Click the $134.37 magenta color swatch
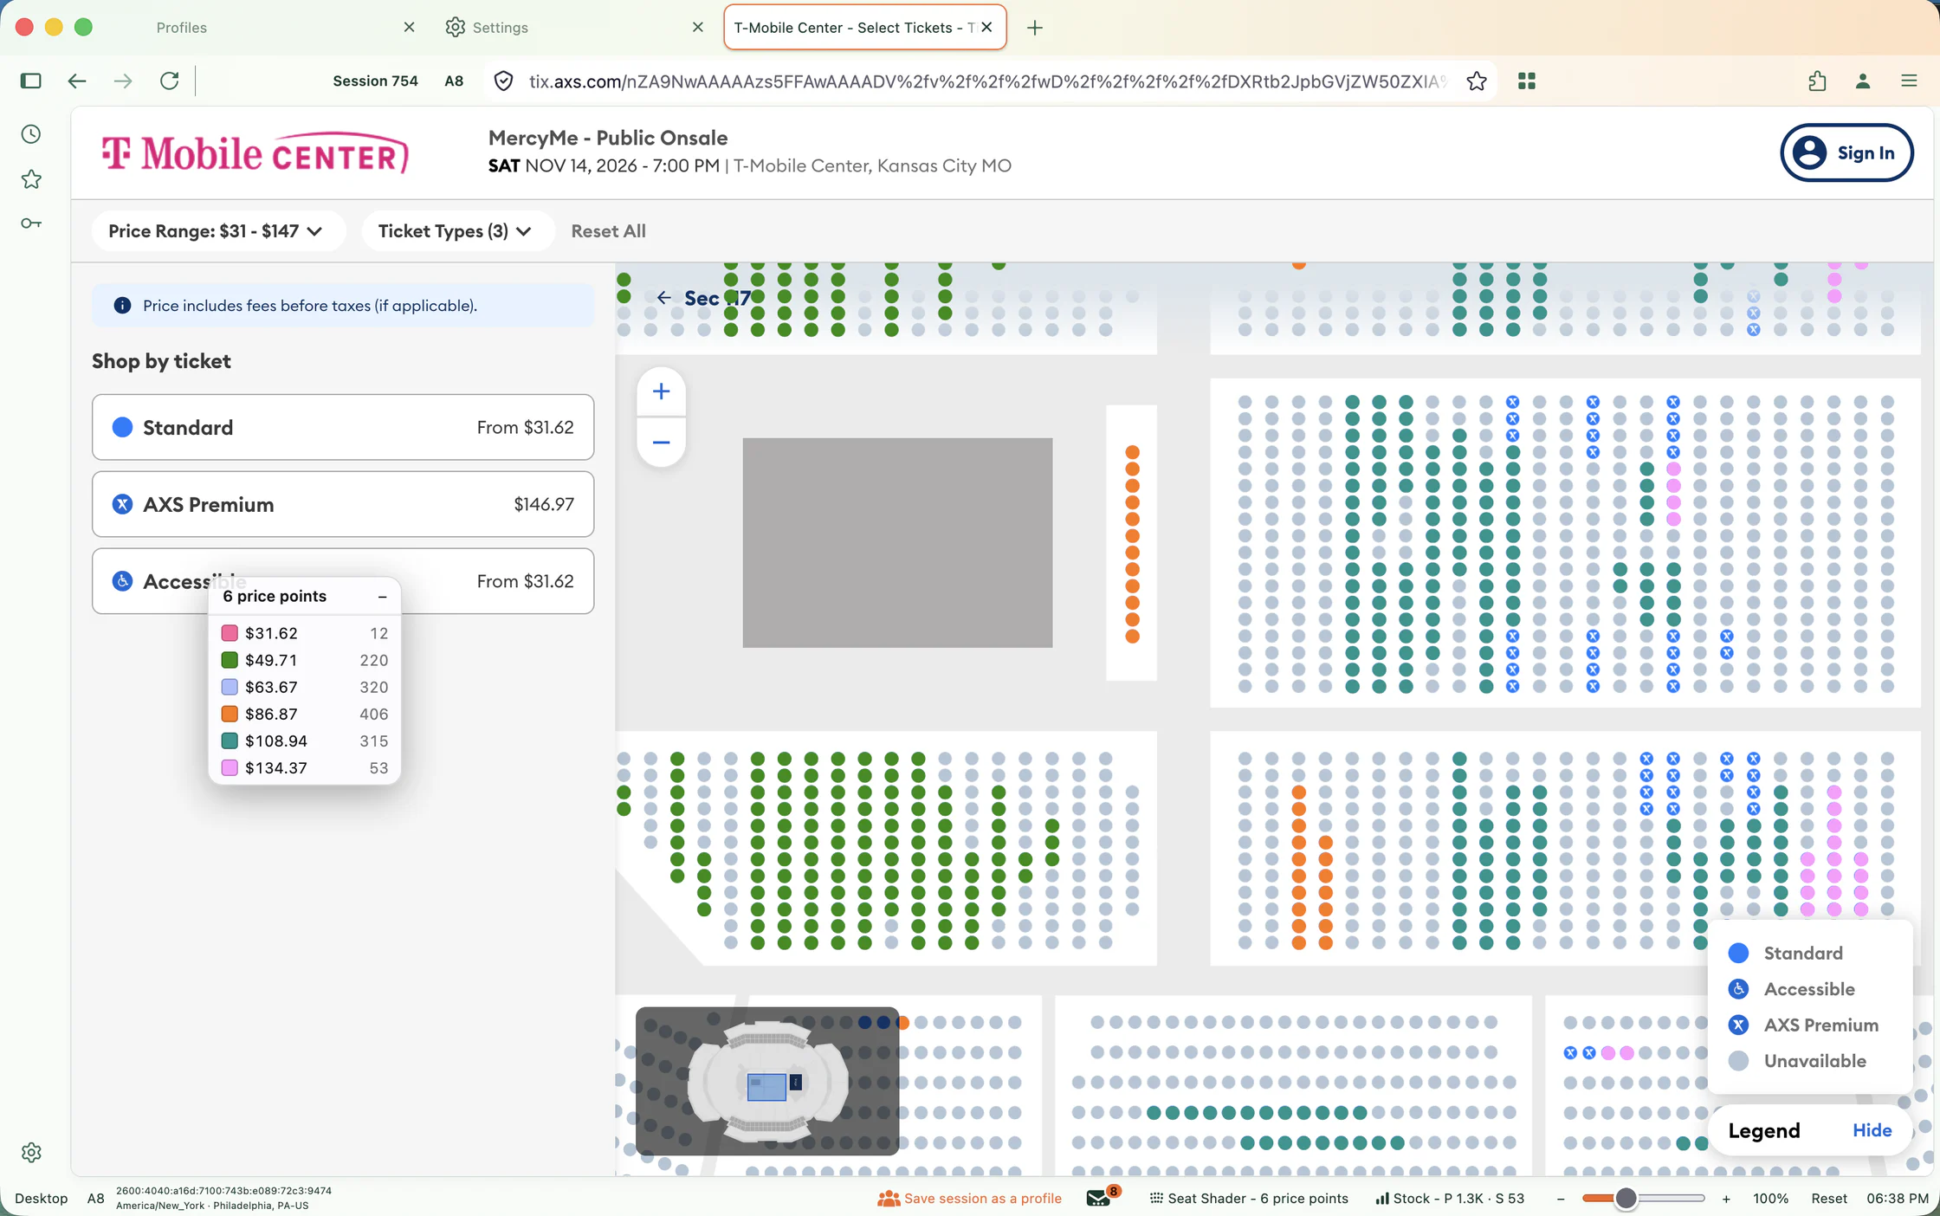The height and width of the screenshot is (1216, 1940). 230,767
